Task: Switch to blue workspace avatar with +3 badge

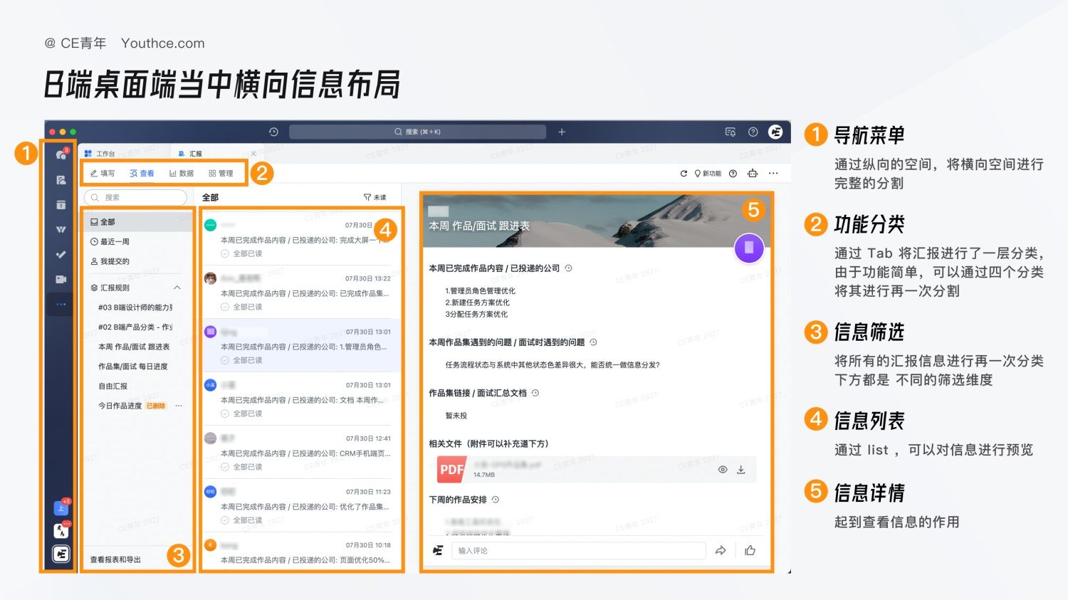Action: tap(61, 507)
